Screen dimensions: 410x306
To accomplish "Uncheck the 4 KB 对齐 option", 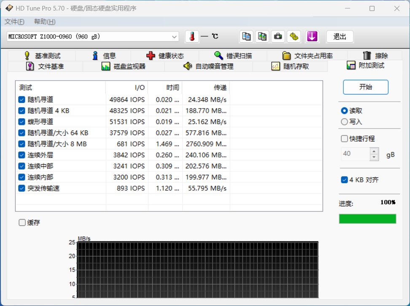I will pos(344,179).
